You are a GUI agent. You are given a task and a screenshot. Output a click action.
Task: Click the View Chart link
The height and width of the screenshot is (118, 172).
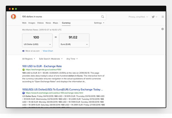tap(48, 51)
